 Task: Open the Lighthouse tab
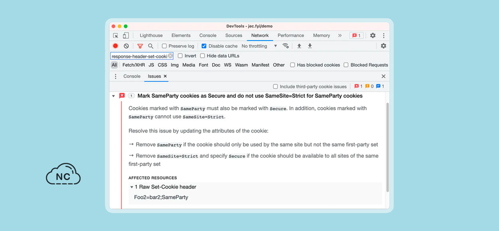(151, 35)
